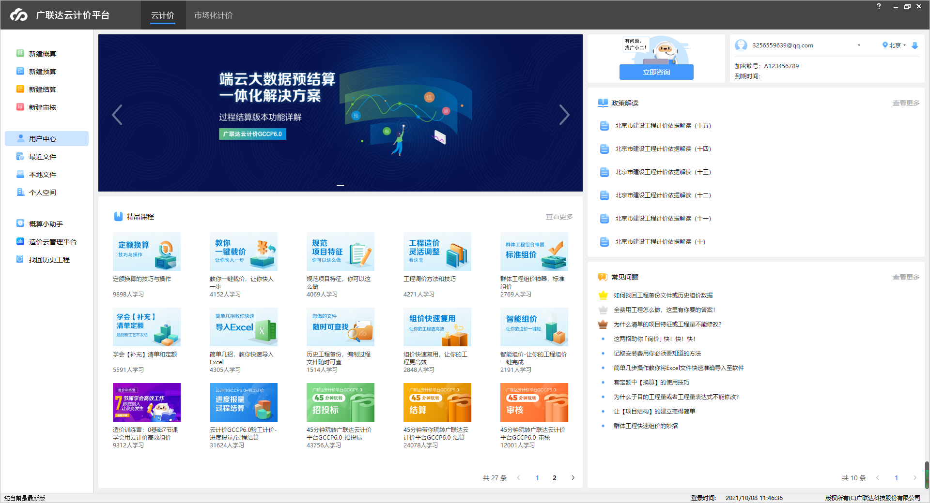The height and width of the screenshot is (503, 930).
Task: Click the 最近文件 icon
Action: click(x=20, y=156)
